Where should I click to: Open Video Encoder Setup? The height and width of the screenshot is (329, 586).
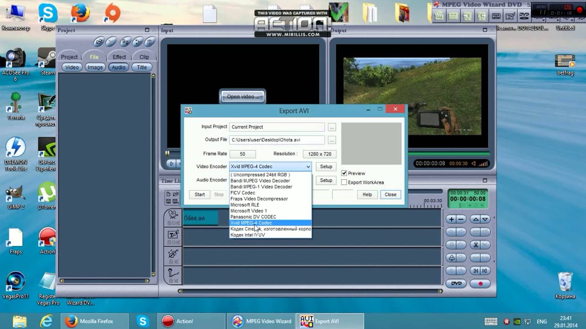(326, 166)
